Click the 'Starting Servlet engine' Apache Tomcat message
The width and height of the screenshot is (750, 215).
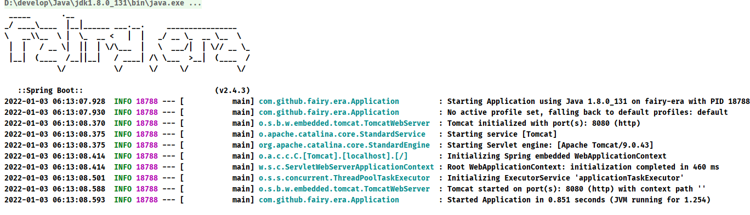[554, 145]
